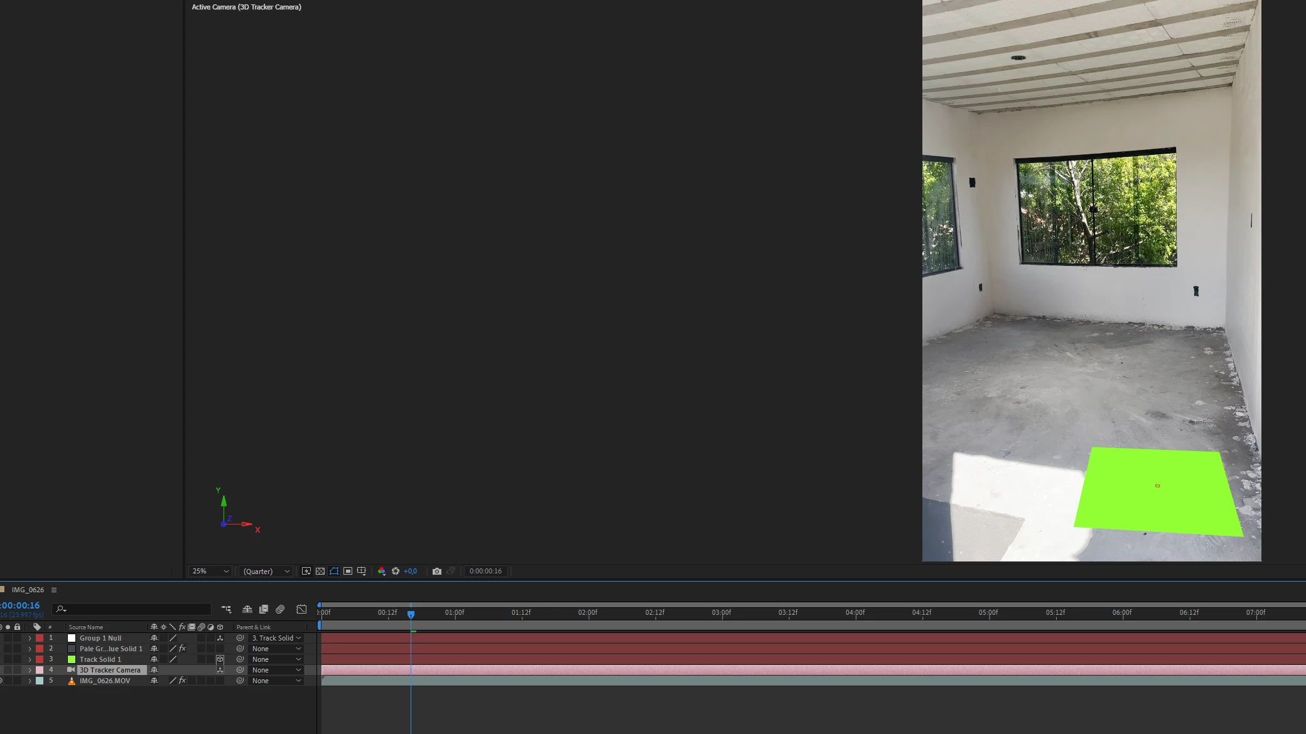1306x734 pixels.
Task: Enable Motion Blur for the composition
Action: [281, 609]
